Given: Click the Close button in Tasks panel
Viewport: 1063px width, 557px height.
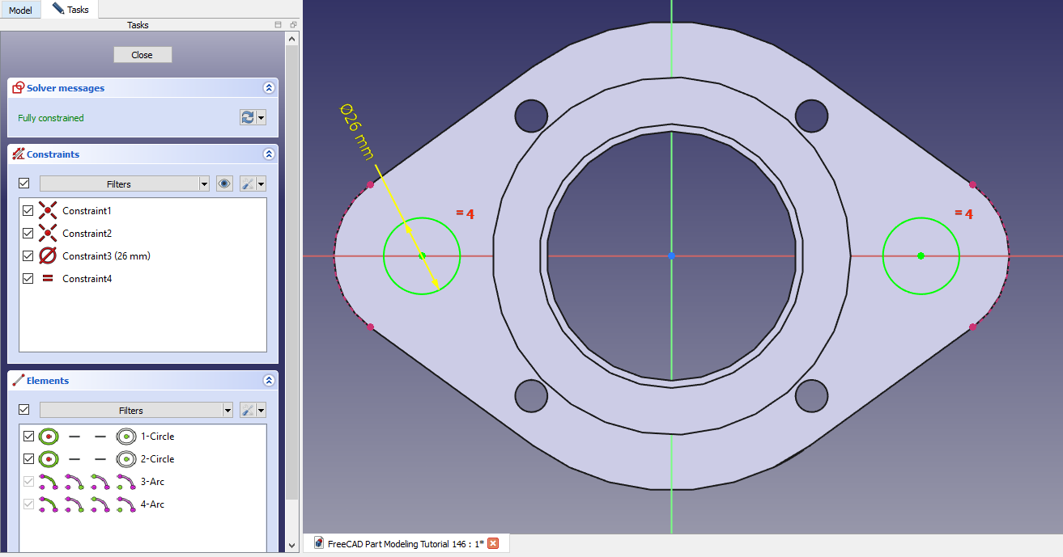Looking at the screenshot, I should (142, 55).
